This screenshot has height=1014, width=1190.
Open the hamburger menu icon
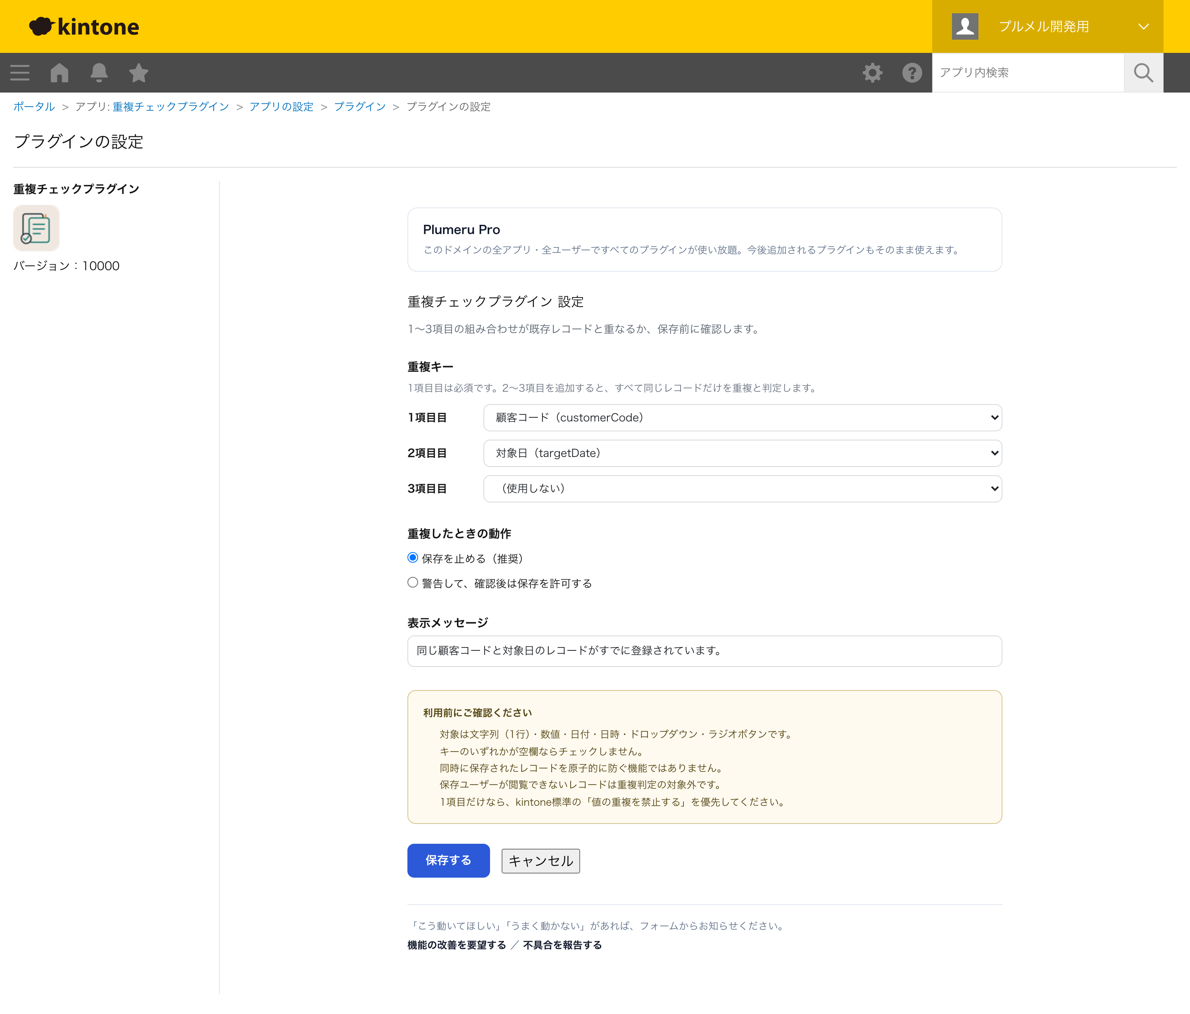point(19,73)
